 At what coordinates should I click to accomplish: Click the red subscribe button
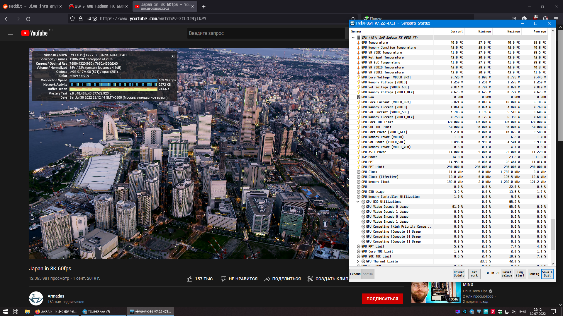point(382,299)
